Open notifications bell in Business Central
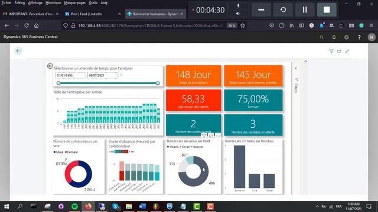This screenshot has height=212, width=378. (x=334, y=37)
